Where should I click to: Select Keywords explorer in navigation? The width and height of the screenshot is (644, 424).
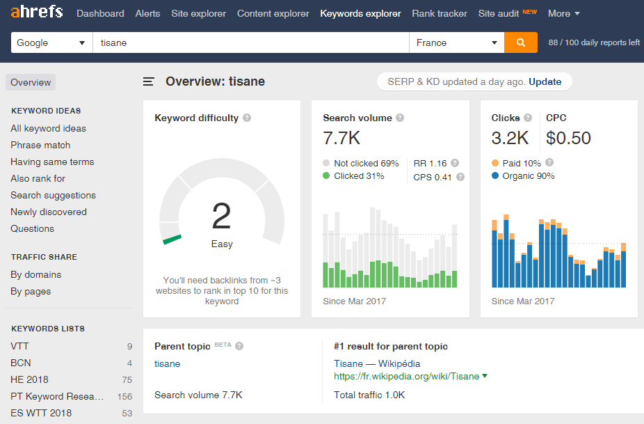tap(361, 13)
